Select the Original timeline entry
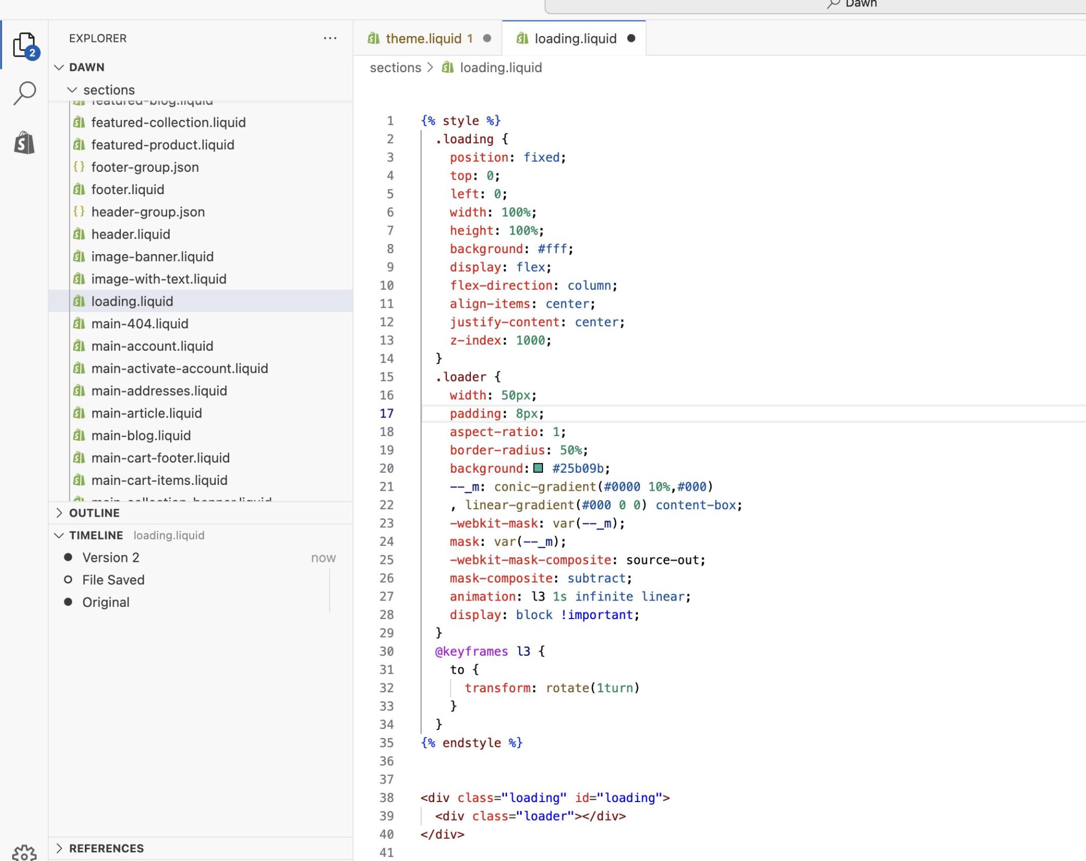The image size is (1086, 861). (106, 602)
